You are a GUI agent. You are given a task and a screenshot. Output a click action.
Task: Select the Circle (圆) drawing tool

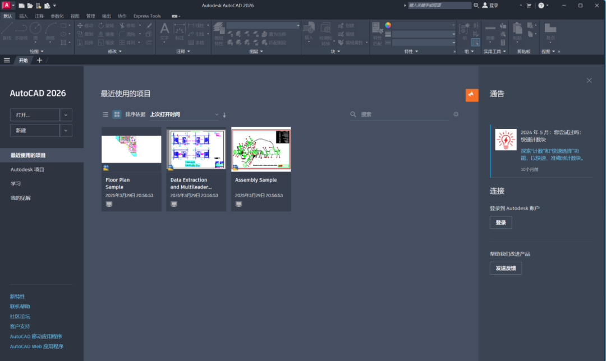[x=35, y=31]
